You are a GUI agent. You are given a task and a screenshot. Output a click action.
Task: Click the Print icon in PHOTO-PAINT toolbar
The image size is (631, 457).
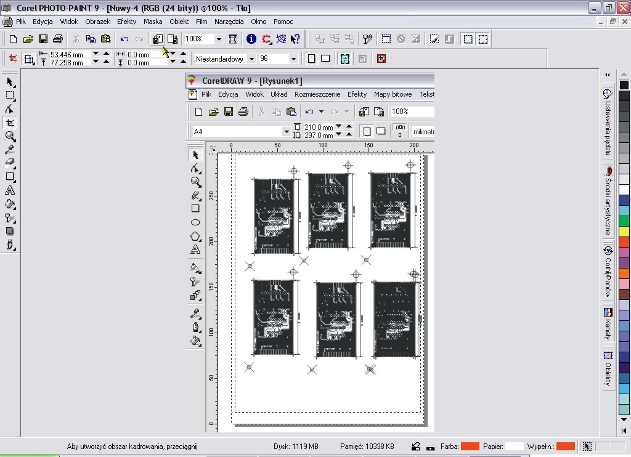57,39
